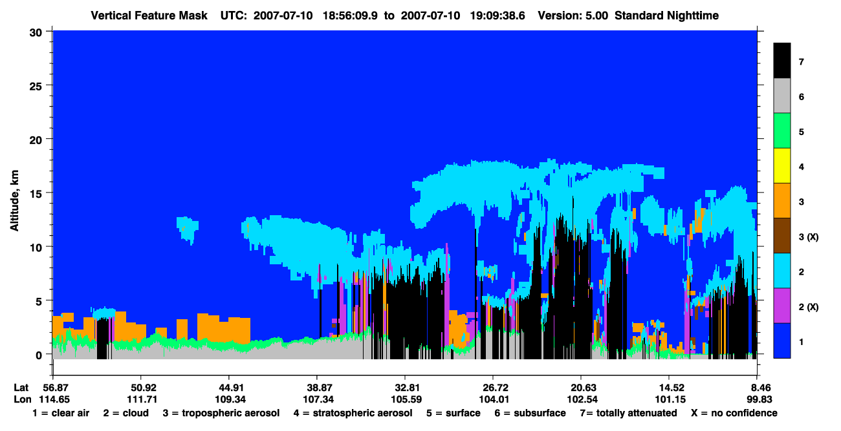Image resolution: width=841 pixels, height=431 pixels.
Task: Click the green surface color swatch
Action: 782,131
